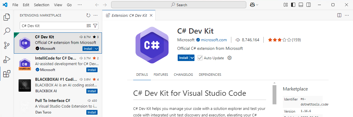
Task: Click the Microsoft publisher name
Action: point(186,40)
